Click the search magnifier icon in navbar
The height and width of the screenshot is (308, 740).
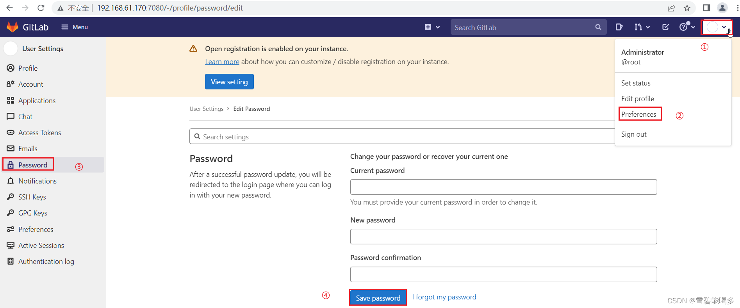pos(598,27)
